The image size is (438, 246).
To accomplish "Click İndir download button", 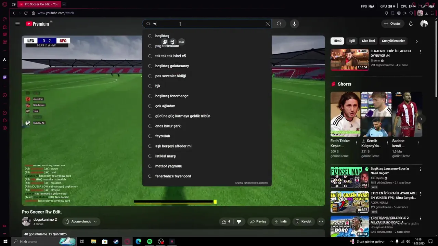I will click(x=281, y=221).
